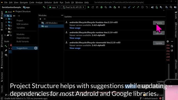
Task: Update lifecycle-viewmodel-ktx dependency
Action: 159,43
